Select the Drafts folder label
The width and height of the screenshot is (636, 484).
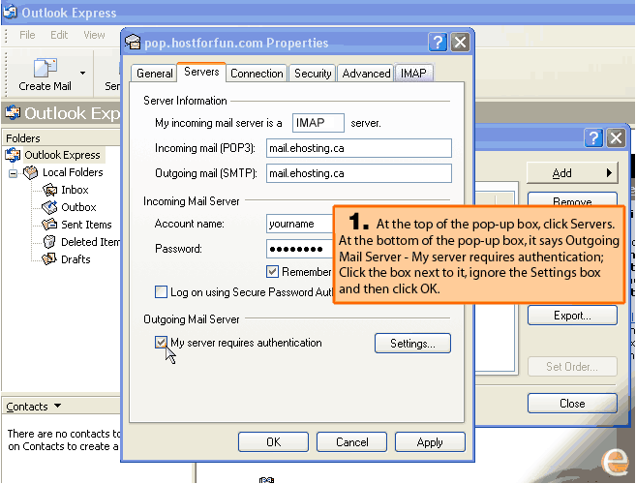tap(76, 259)
